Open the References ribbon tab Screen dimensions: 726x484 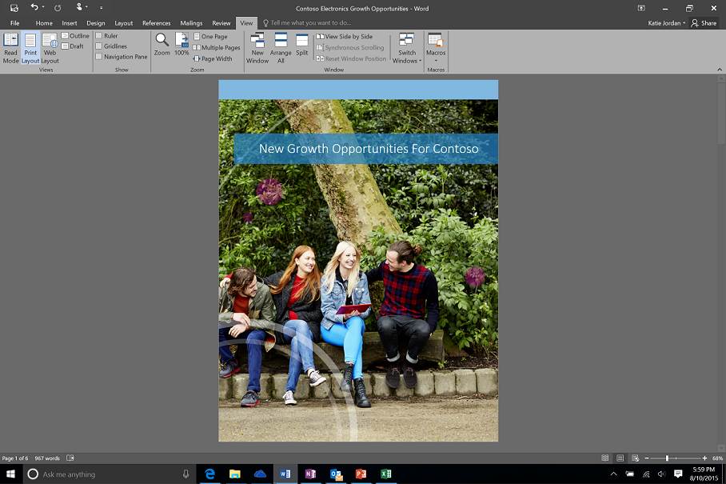point(156,23)
